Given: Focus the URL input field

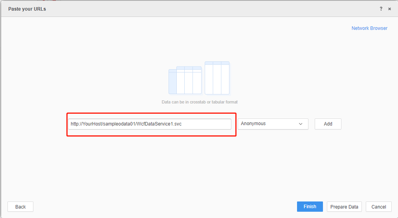Looking at the screenshot, I should click(x=149, y=124).
